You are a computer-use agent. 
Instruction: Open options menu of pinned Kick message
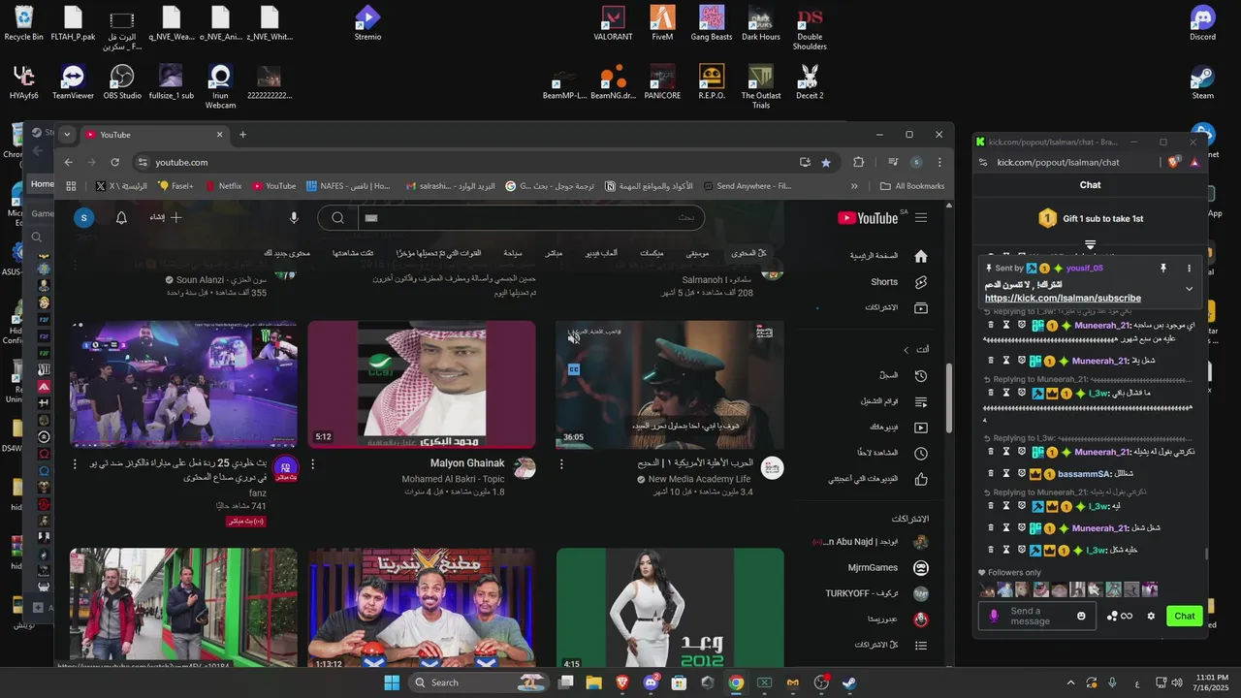pos(1189,269)
